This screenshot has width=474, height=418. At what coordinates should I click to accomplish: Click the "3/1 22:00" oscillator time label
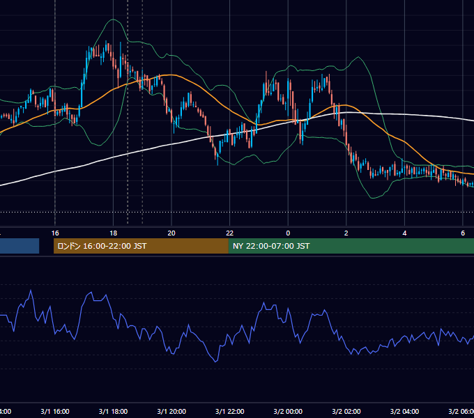230,411
